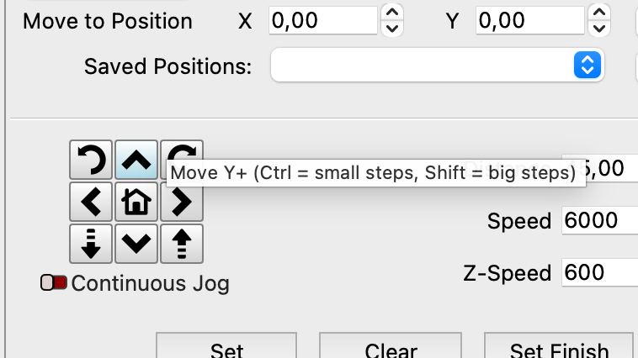Viewport: 638px width, 358px height.
Task: Click the Set button
Action: [226, 350]
